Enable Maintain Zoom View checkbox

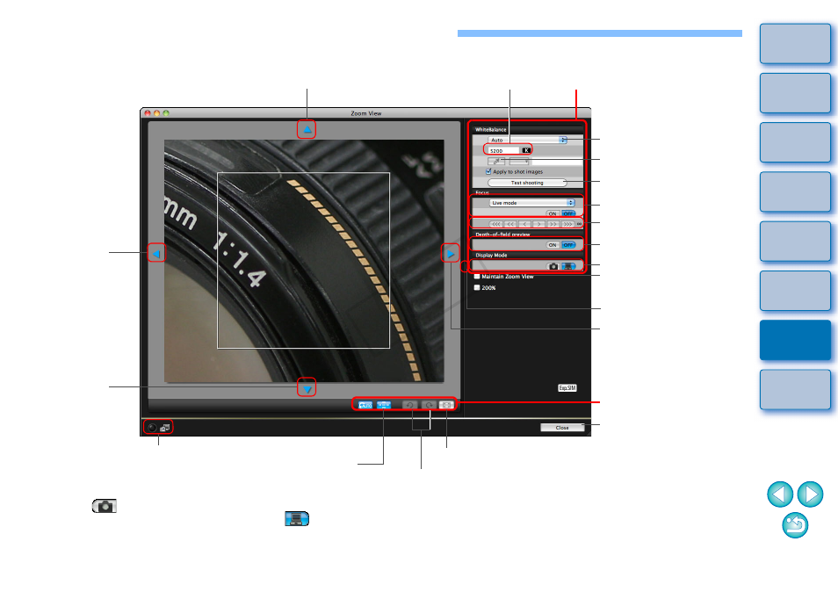[x=477, y=276]
